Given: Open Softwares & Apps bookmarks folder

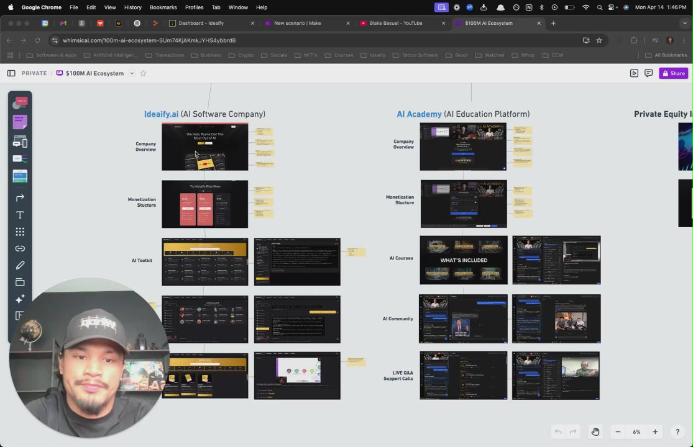Looking at the screenshot, I should (52, 55).
